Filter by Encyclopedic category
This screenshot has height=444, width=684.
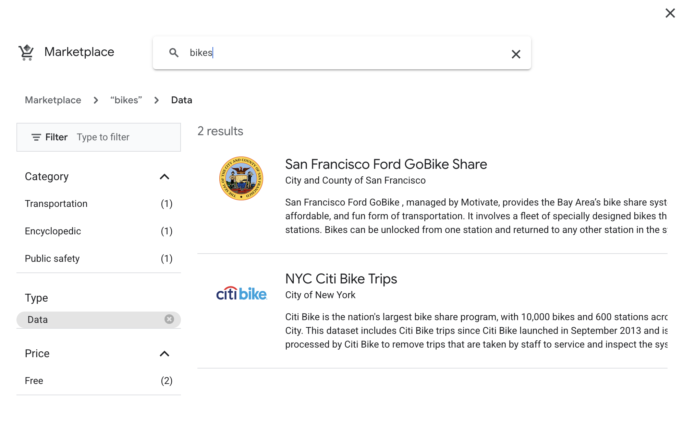point(99,231)
